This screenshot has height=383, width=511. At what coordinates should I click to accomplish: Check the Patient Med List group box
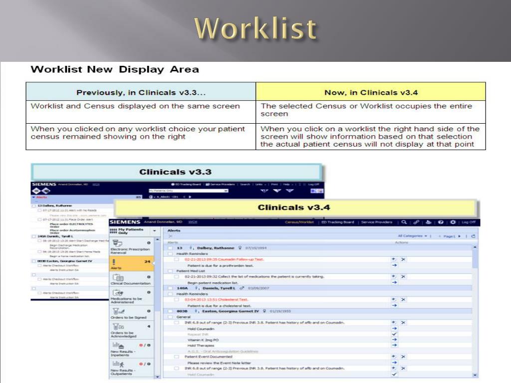pos(170,271)
